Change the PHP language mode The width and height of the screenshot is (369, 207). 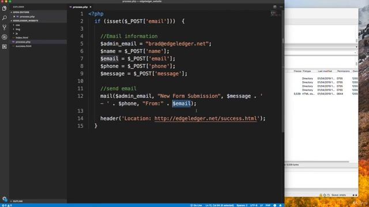[268, 205]
